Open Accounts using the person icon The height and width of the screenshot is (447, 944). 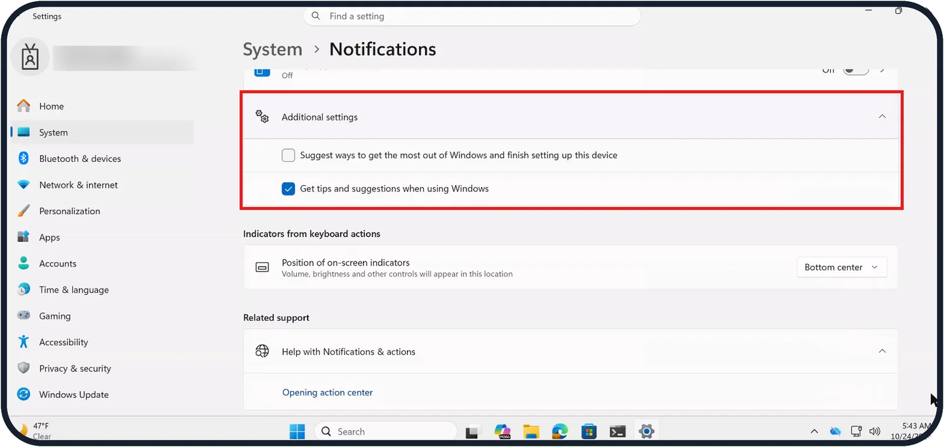23,264
